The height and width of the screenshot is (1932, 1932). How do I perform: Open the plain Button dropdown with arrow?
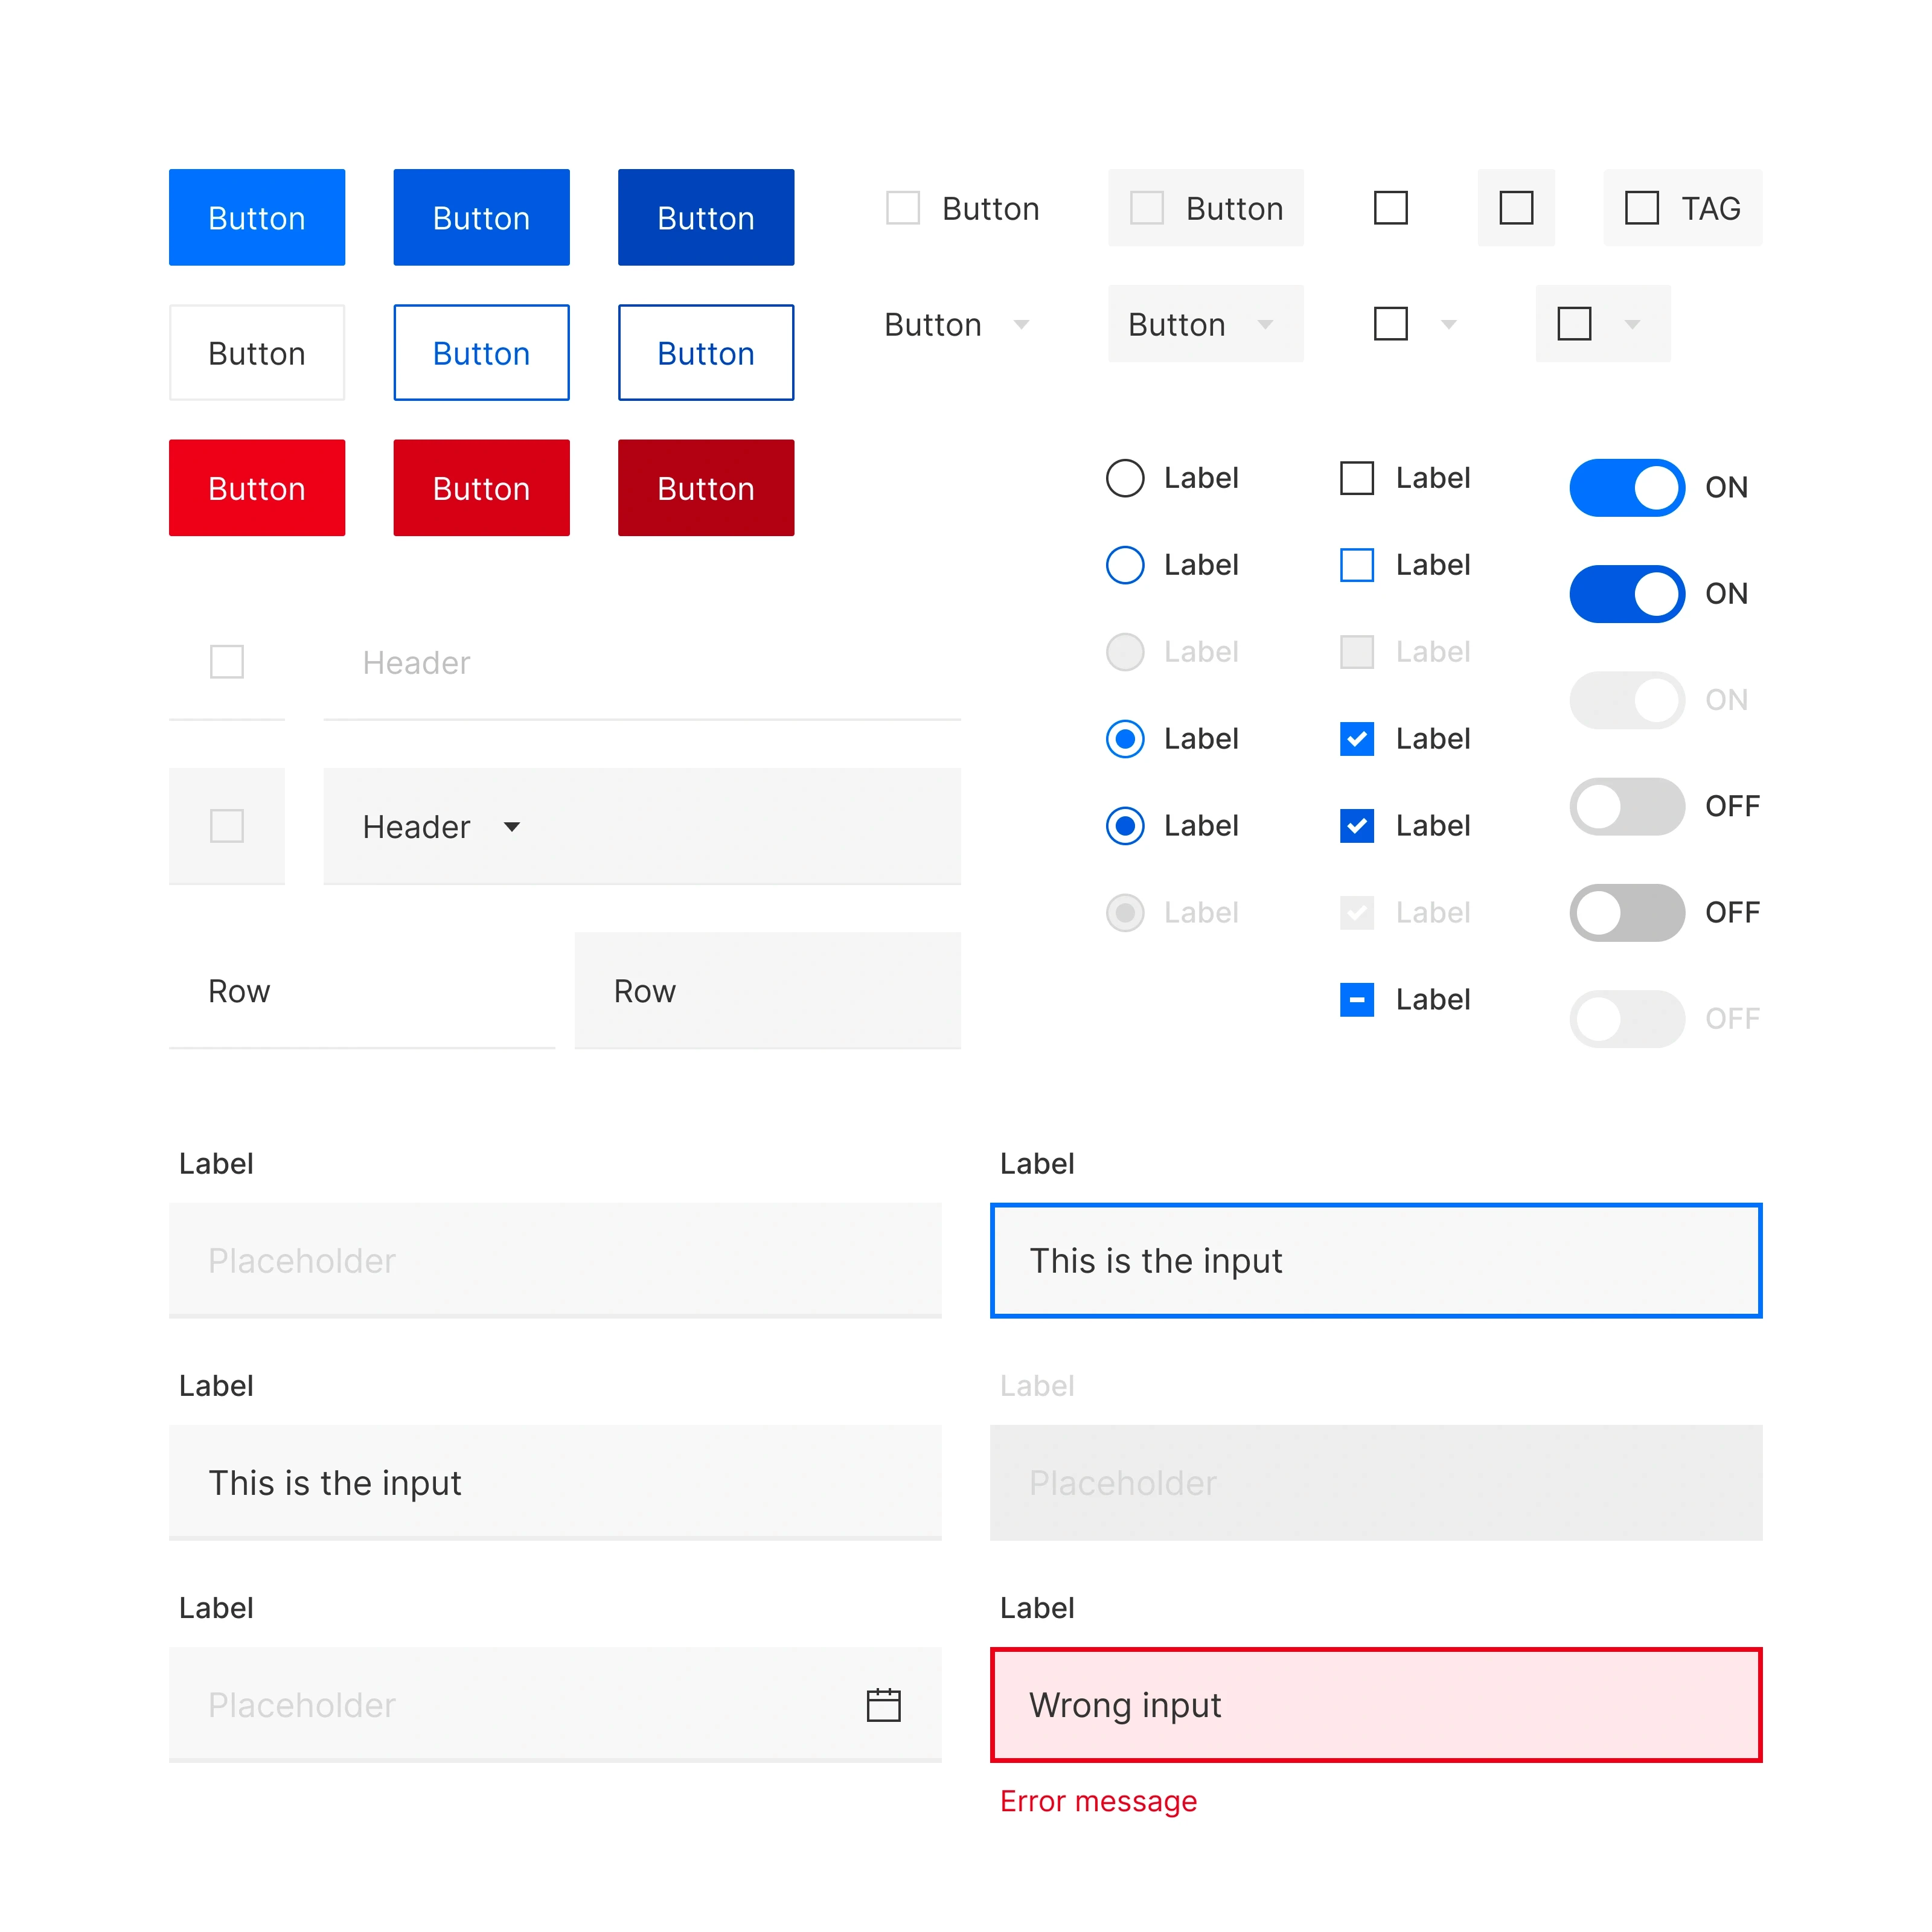tap(1021, 324)
